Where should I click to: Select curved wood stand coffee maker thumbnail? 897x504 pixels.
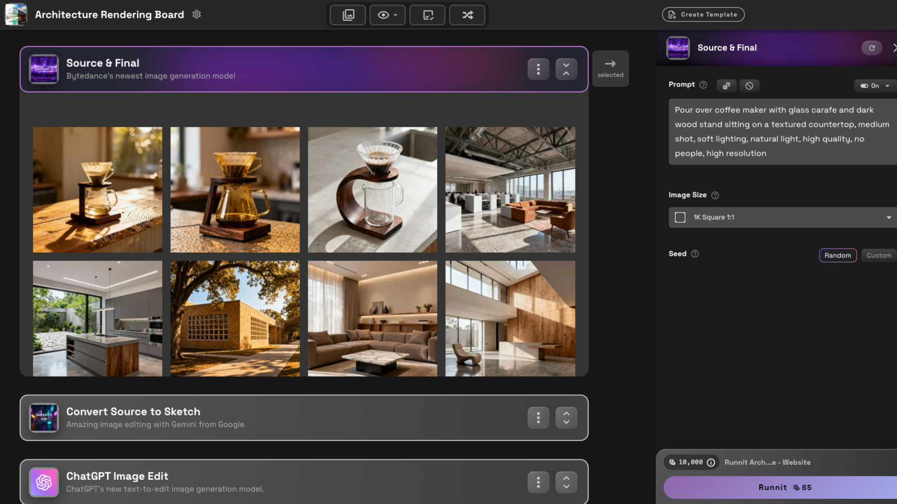click(x=372, y=189)
